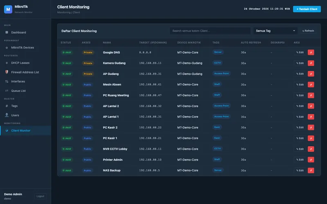Screen dimensions: 327x204
Task: Click MT-Demo-Gudang in the AP Gudang row
Action: tap(190, 74)
